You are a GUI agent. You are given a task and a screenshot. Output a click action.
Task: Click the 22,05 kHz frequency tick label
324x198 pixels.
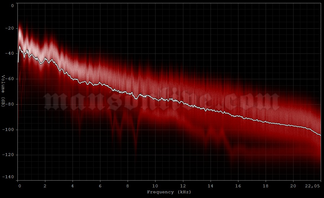pyautogui.click(x=313, y=186)
